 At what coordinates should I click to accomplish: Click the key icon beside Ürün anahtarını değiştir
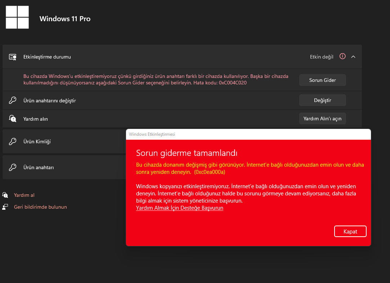[x=13, y=100]
